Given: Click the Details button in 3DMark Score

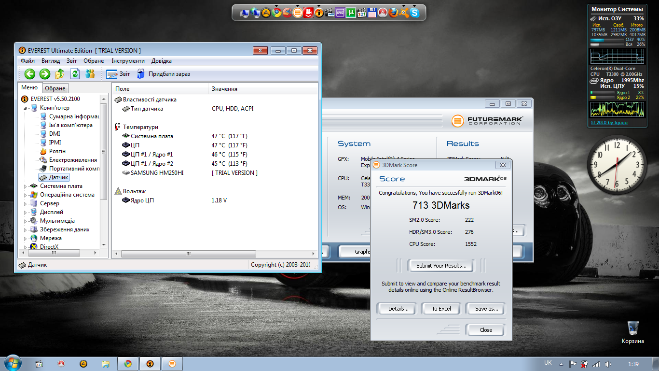Looking at the screenshot, I should coord(398,309).
